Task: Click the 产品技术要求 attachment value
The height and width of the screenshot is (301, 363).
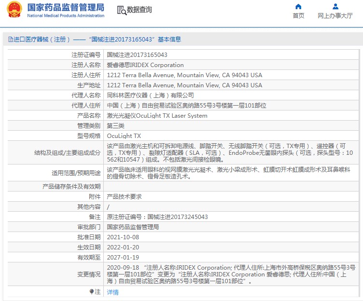Action: coord(125,197)
